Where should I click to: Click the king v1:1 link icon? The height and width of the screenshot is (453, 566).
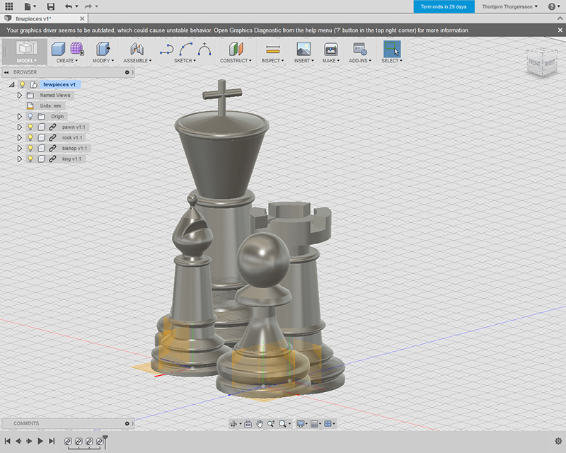(x=52, y=159)
